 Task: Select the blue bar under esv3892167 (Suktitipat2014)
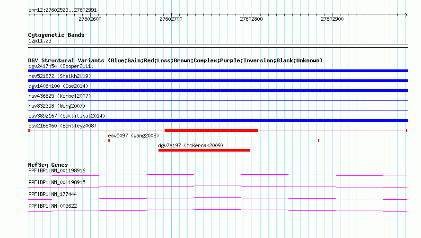click(218, 120)
